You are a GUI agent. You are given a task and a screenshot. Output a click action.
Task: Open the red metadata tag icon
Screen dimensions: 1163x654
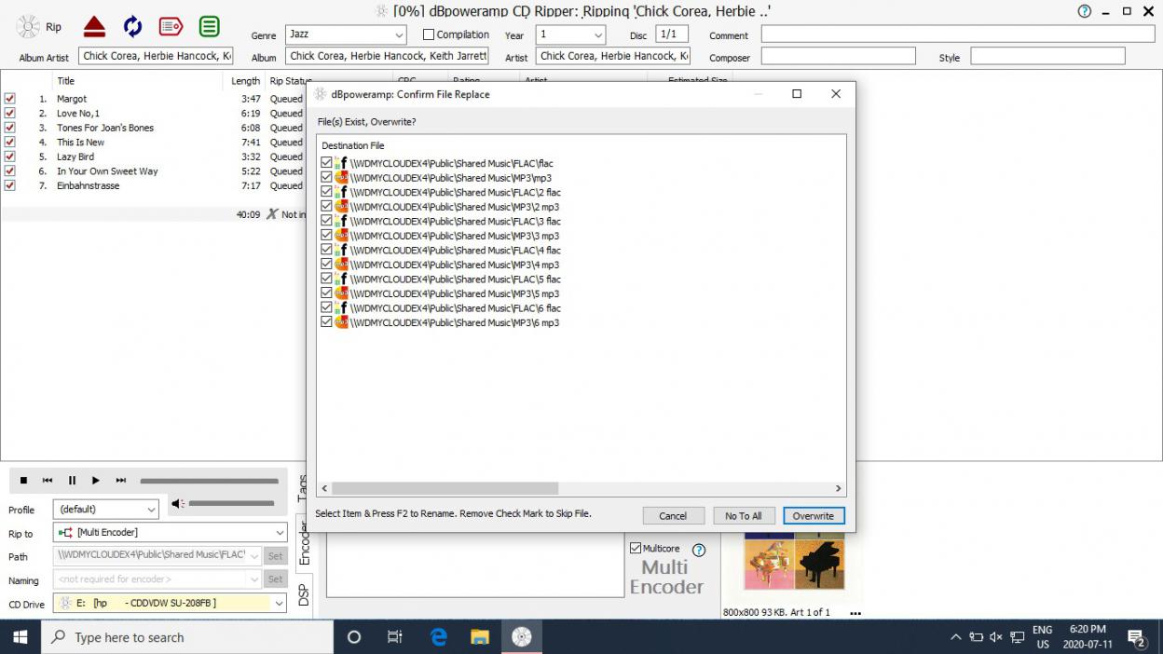171,26
